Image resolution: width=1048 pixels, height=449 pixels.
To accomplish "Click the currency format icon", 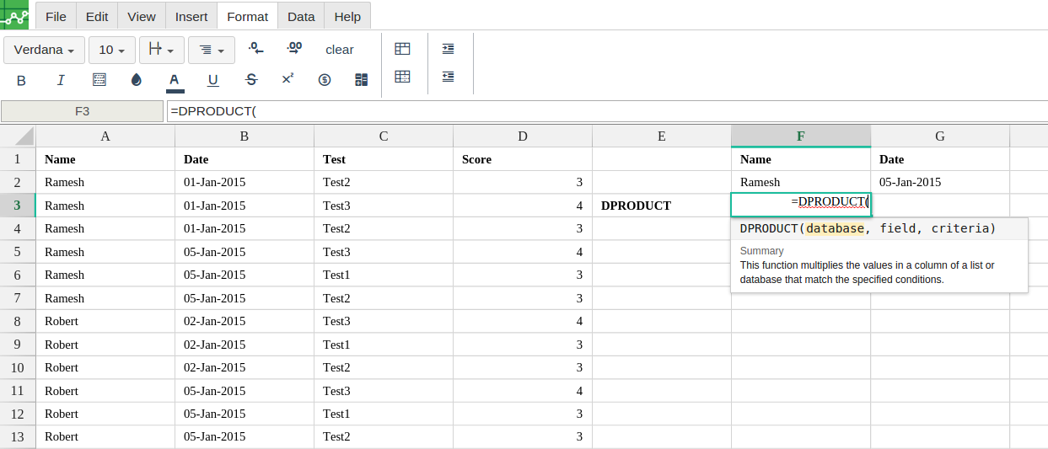I will click(x=325, y=80).
